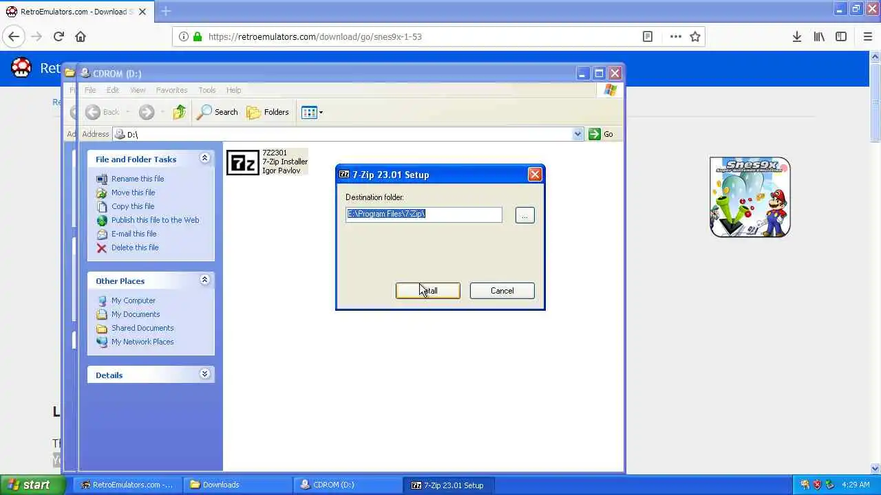
Task: Select the 7Z2301 installer file icon
Action: click(243, 162)
